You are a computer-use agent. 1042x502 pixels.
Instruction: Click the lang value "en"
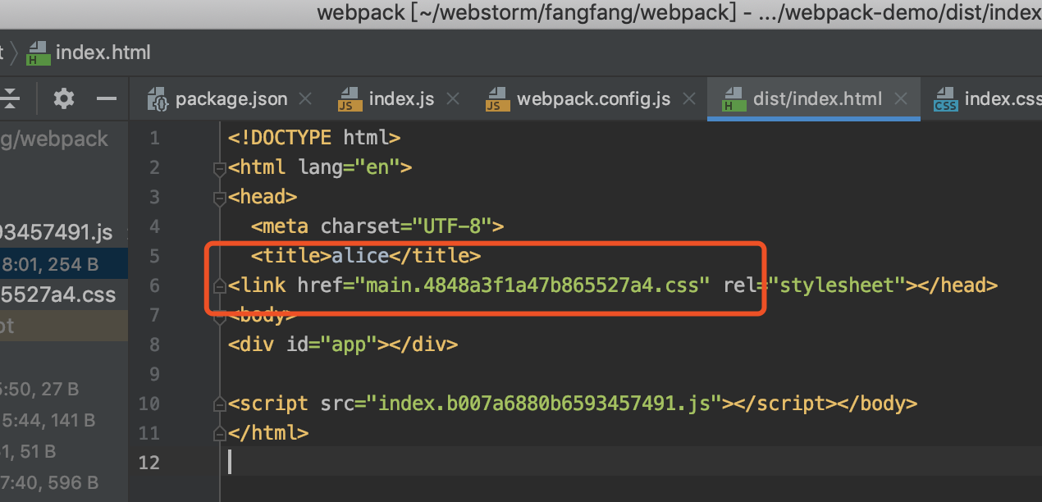point(377,167)
